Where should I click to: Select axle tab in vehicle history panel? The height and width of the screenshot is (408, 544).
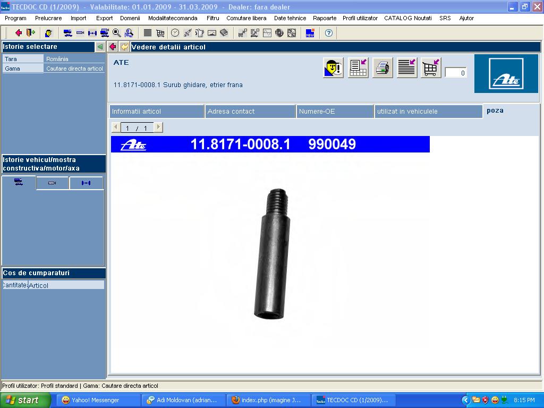point(86,183)
